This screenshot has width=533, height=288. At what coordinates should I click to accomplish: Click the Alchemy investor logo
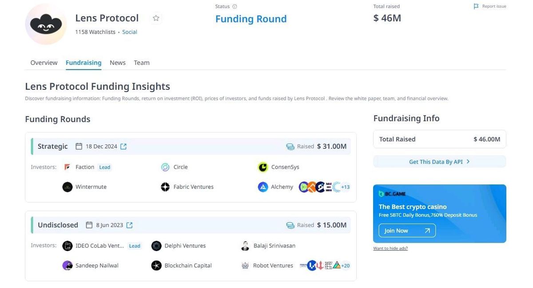click(x=263, y=187)
